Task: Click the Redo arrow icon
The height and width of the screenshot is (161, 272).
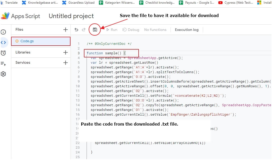Action: [84, 30]
